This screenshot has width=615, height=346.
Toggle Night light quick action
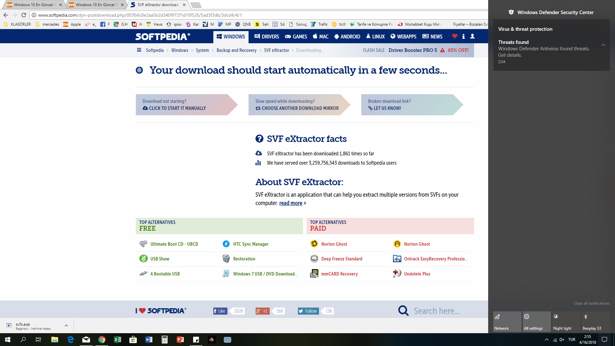pos(566,322)
